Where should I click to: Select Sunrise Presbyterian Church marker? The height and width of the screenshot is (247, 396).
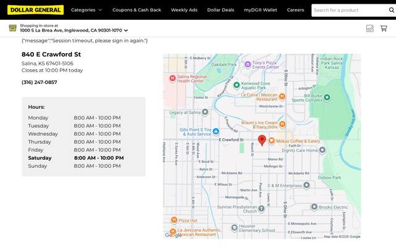(261, 209)
